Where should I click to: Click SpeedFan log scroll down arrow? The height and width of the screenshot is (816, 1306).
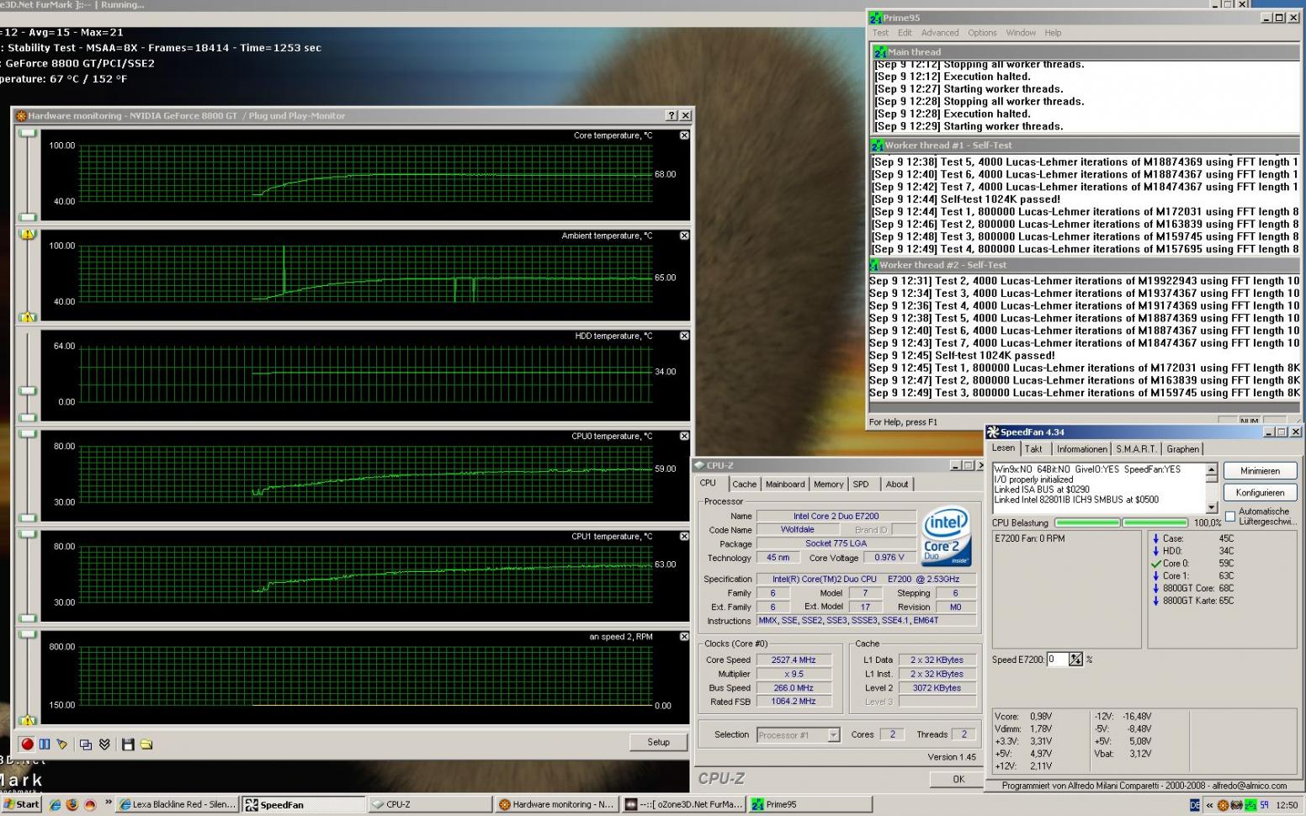[x=1212, y=507]
